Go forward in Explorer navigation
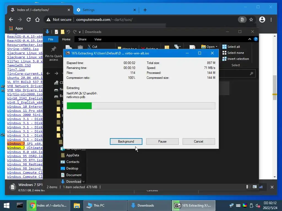The height and width of the screenshot is (211, 282). pos(56,73)
